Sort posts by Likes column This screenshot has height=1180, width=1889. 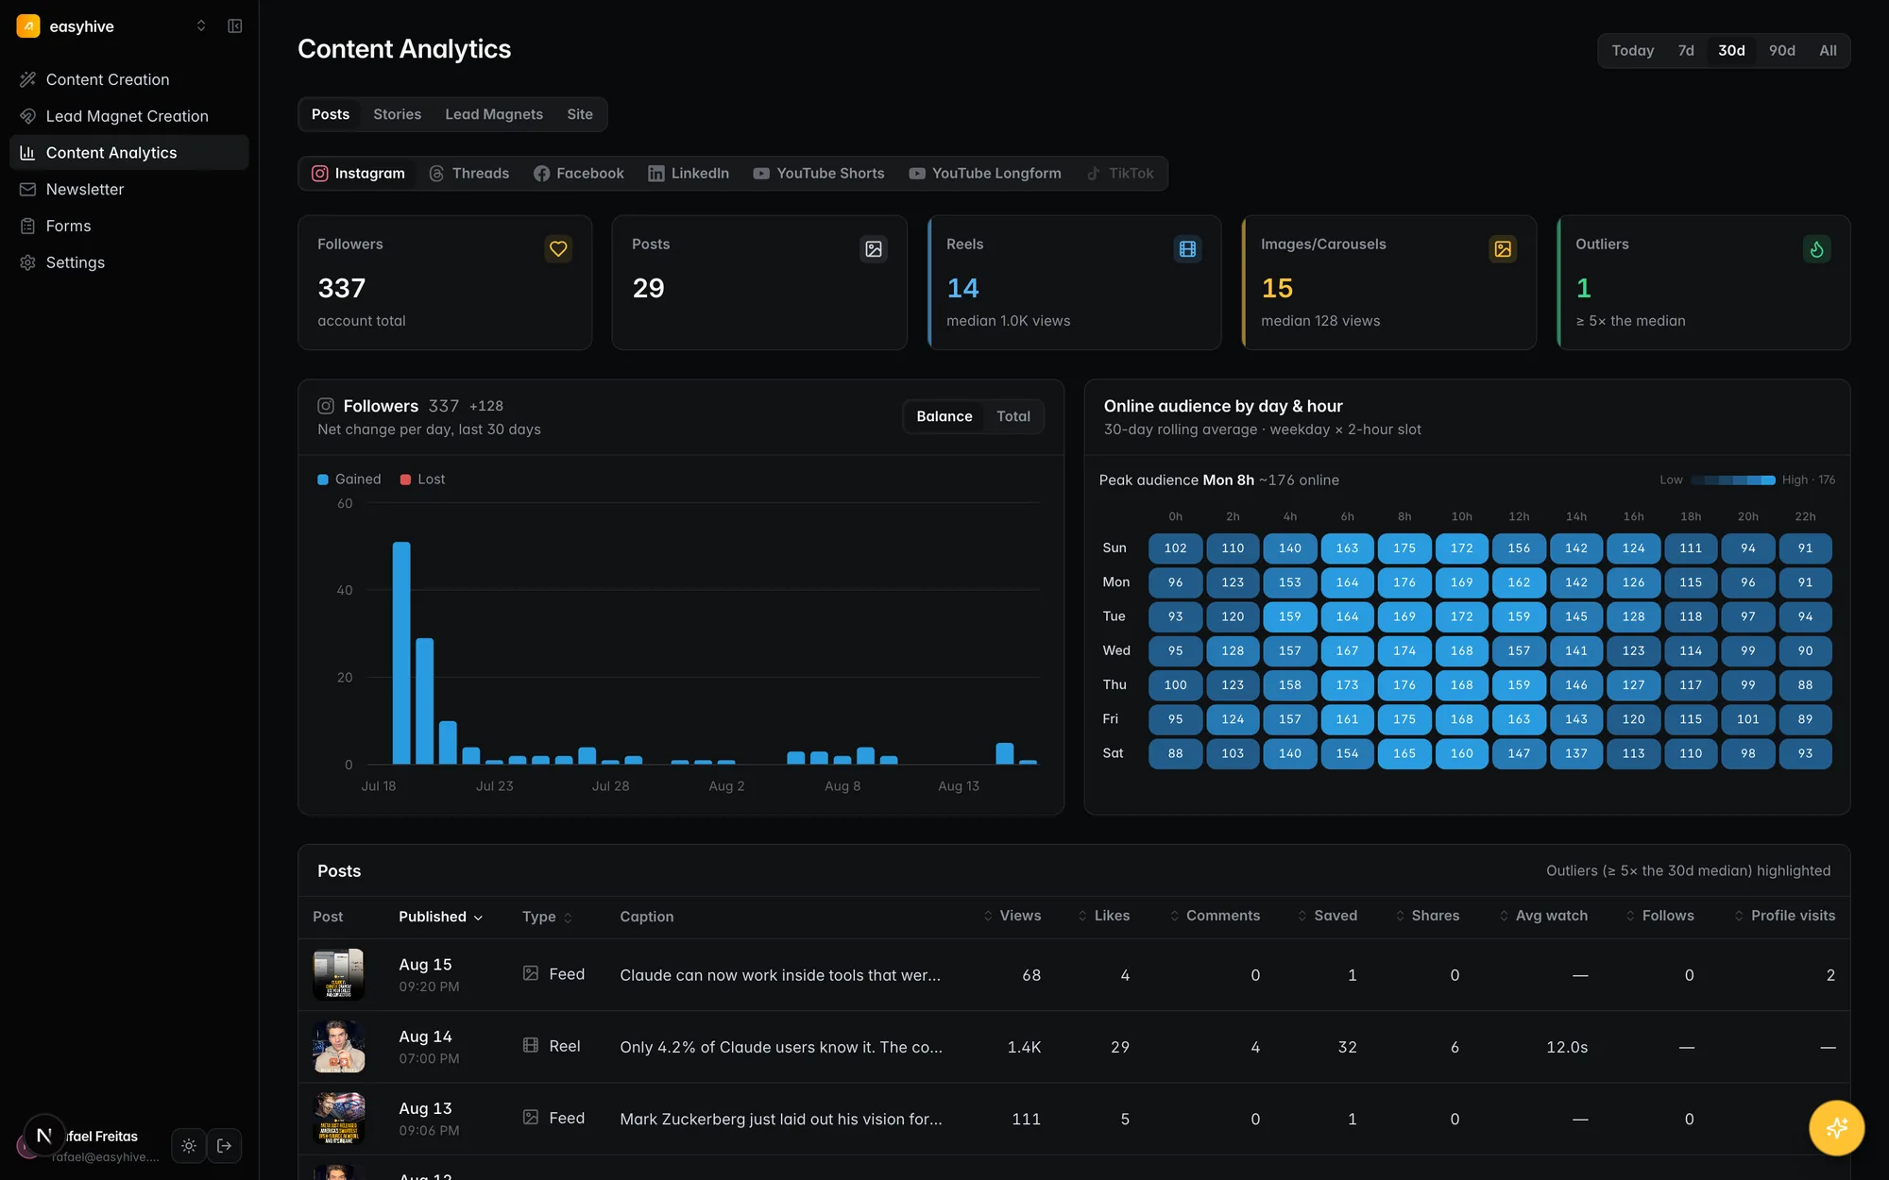pos(1103,916)
